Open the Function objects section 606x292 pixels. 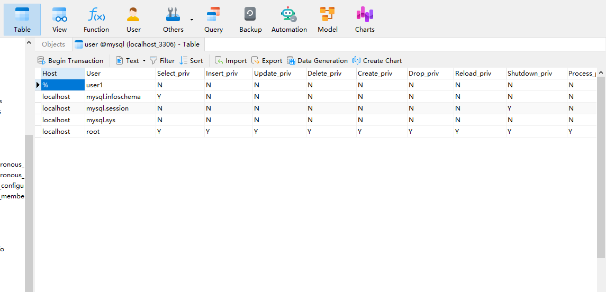(96, 20)
